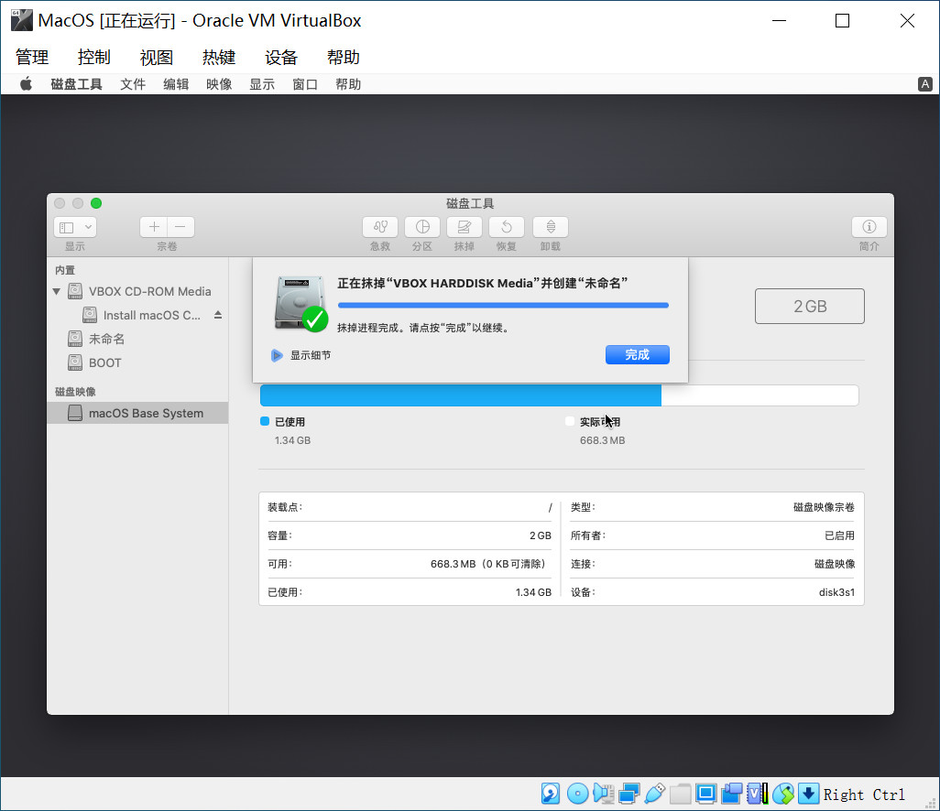Open VirtualBox 设备 menu
Image resolution: width=940 pixels, height=811 pixels.
[281, 58]
